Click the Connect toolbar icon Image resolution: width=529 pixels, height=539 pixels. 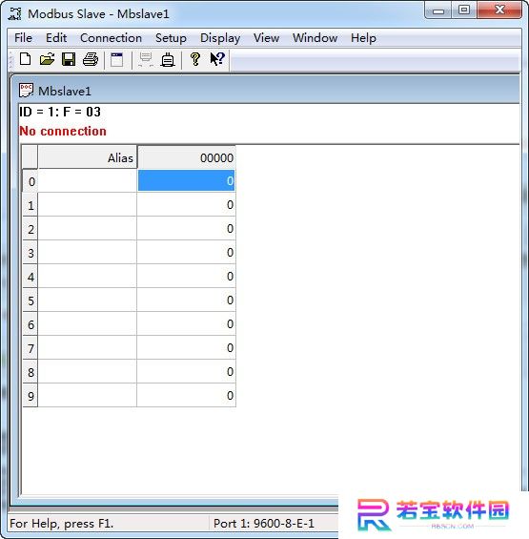(x=146, y=59)
